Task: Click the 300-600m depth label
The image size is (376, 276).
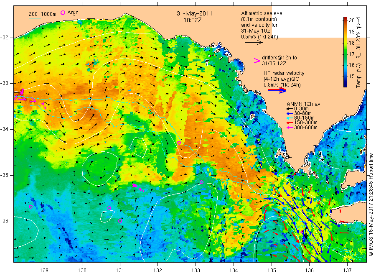Action: [306, 128]
